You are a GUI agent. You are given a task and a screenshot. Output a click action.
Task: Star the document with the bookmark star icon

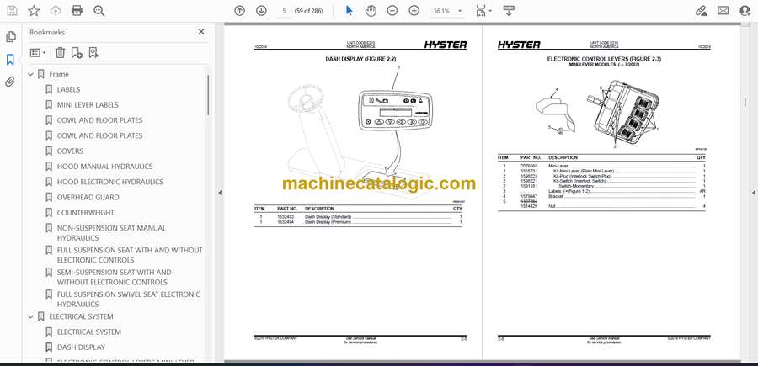[34, 11]
